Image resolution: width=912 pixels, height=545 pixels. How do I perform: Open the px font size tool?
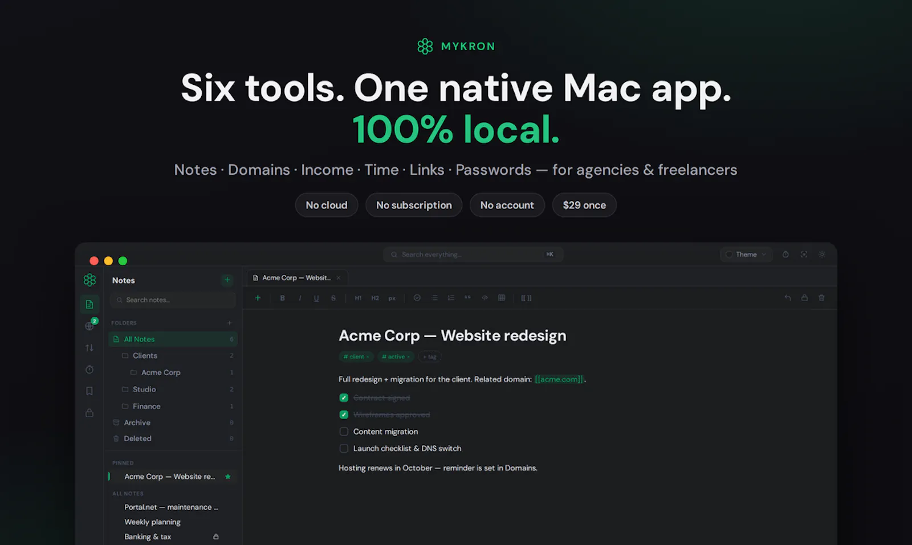(392, 298)
